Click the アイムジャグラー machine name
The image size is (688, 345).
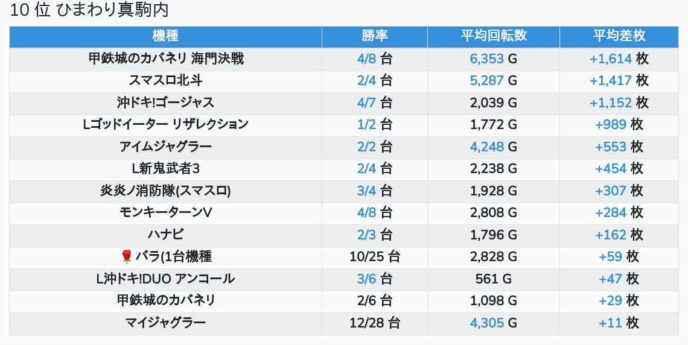coord(165,147)
